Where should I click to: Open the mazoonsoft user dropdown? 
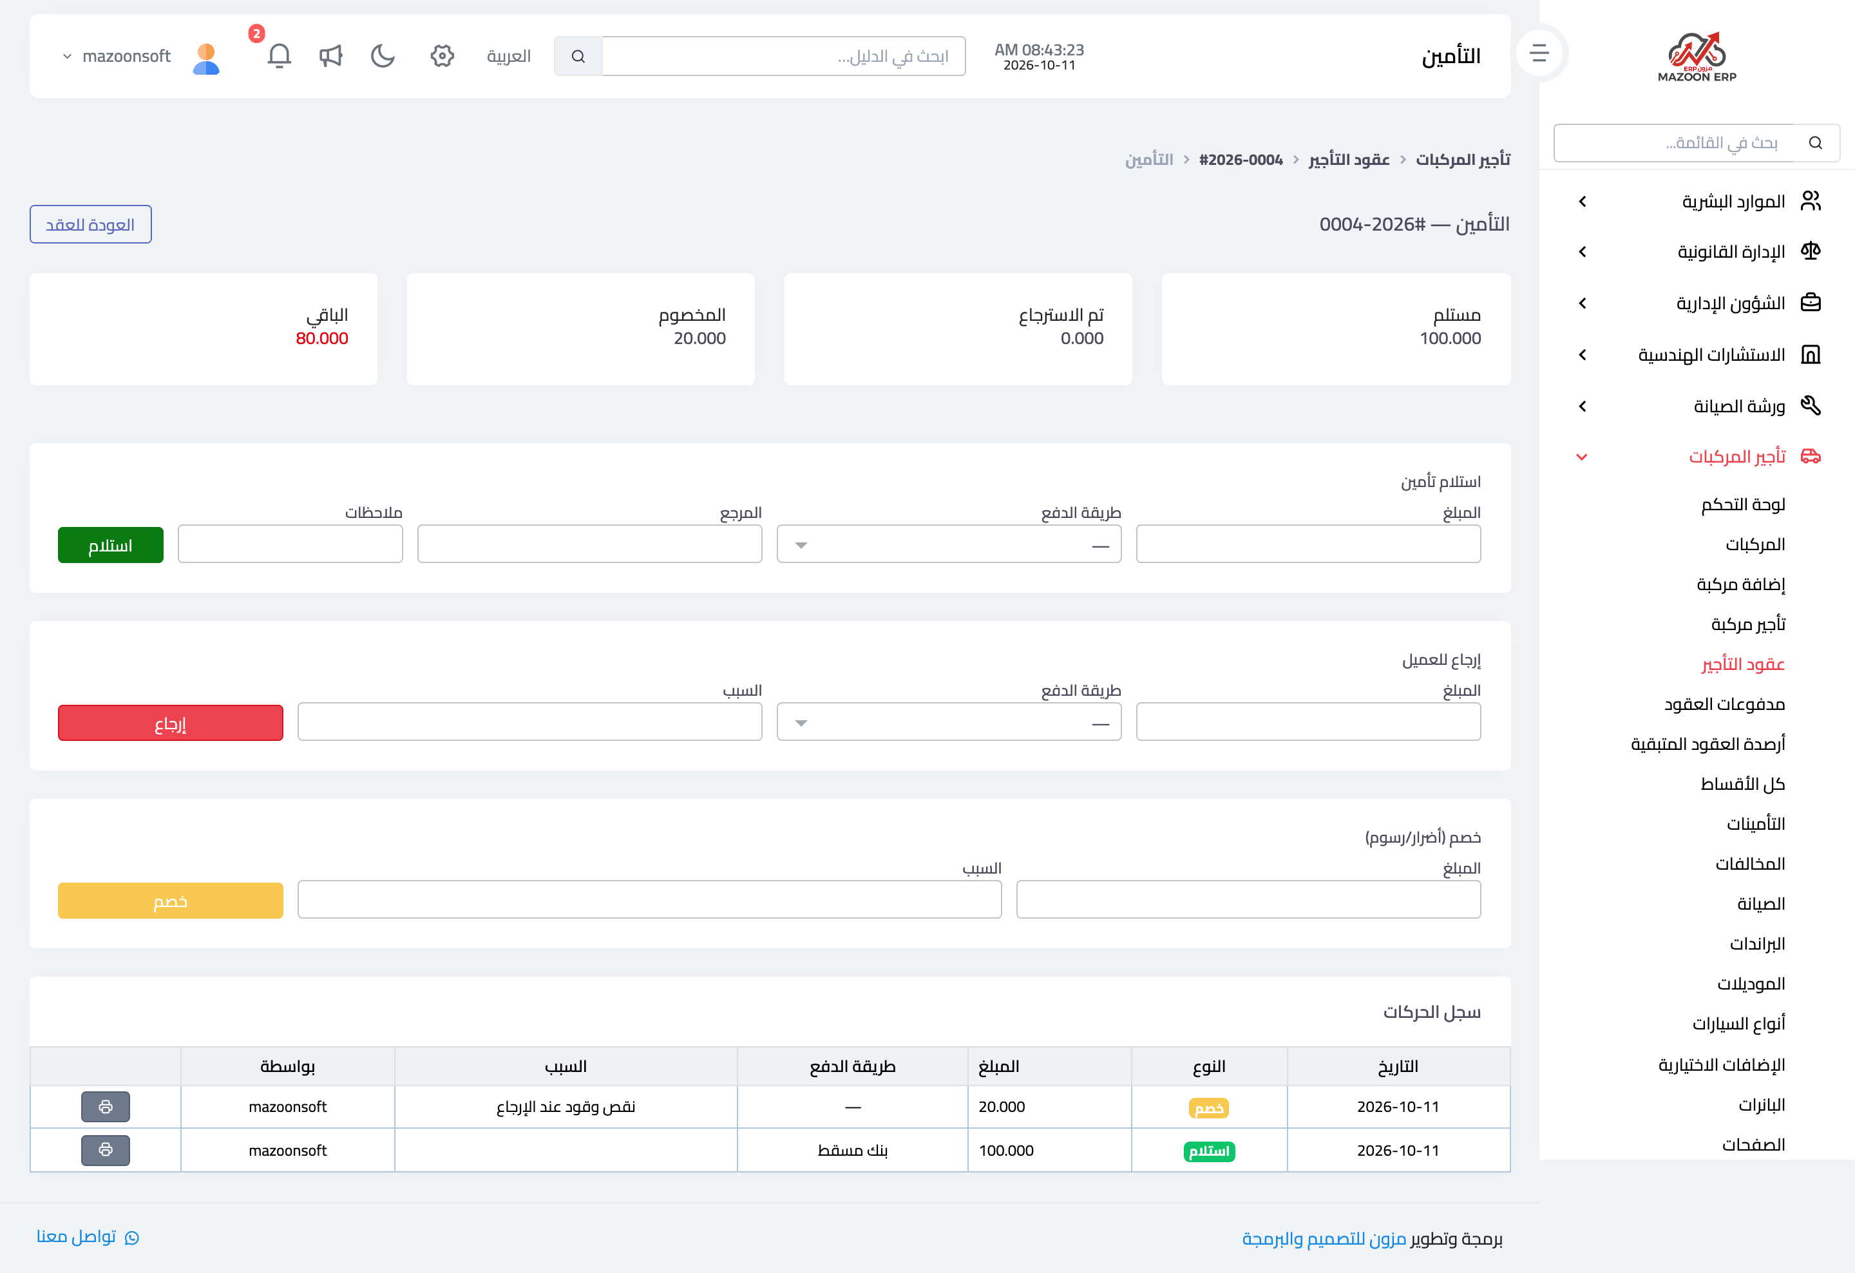click(117, 56)
